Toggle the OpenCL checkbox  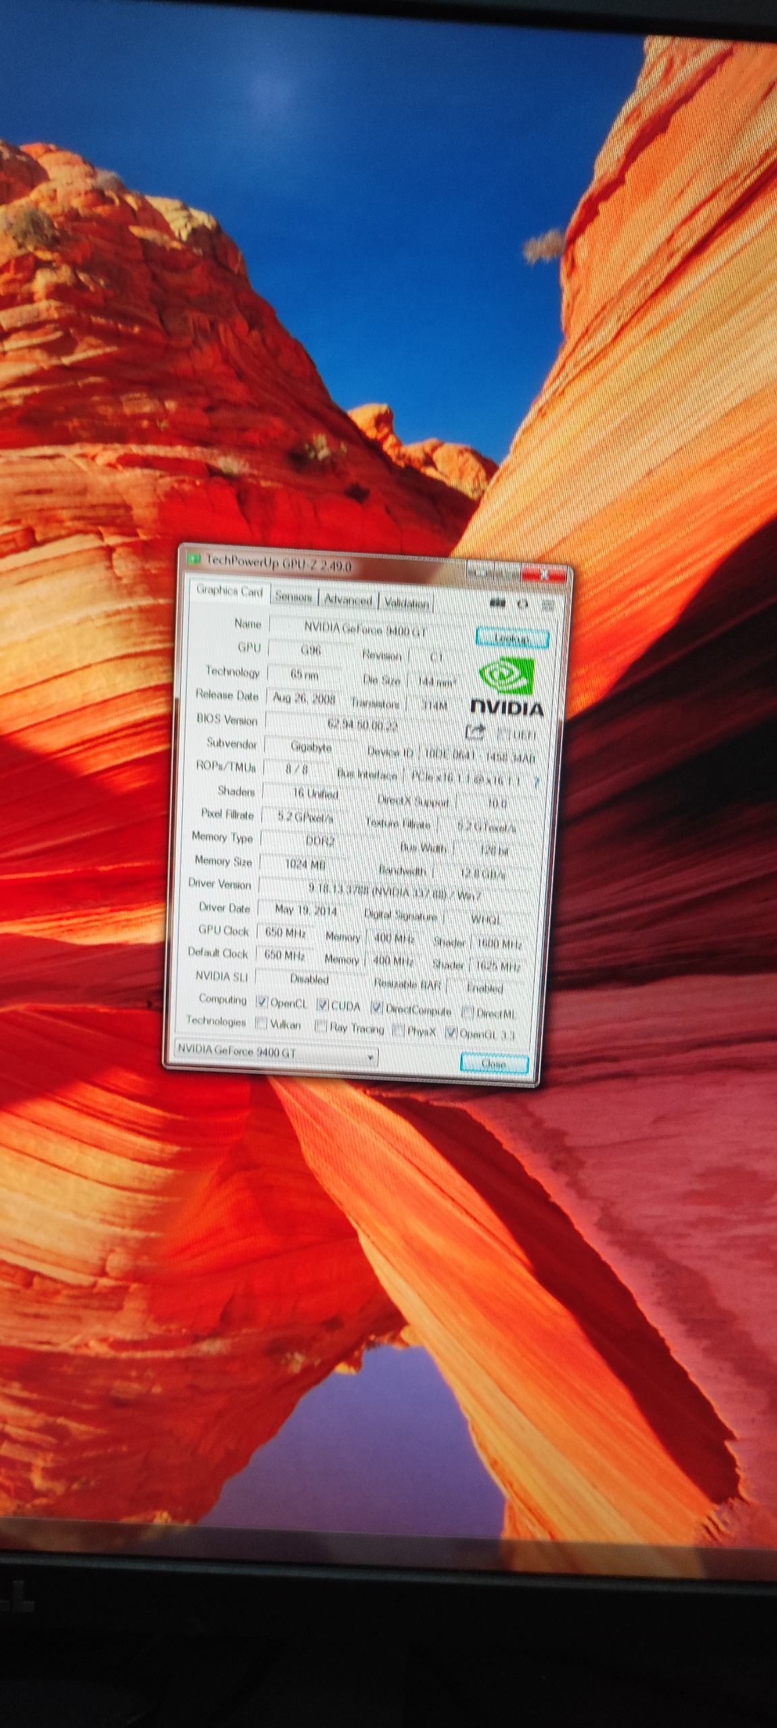pyautogui.click(x=262, y=1002)
